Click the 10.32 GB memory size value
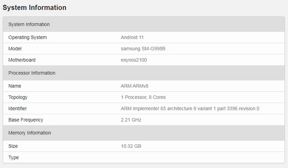 click(x=131, y=146)
